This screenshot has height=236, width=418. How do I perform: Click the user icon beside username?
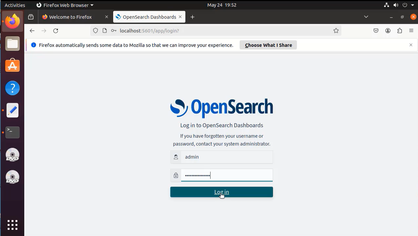coord(176,157)
